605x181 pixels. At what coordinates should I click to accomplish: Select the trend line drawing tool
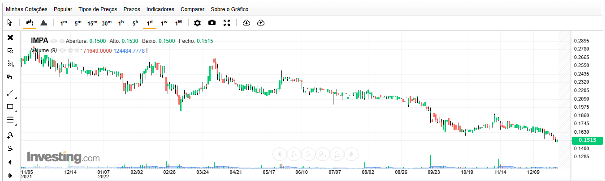10,93
